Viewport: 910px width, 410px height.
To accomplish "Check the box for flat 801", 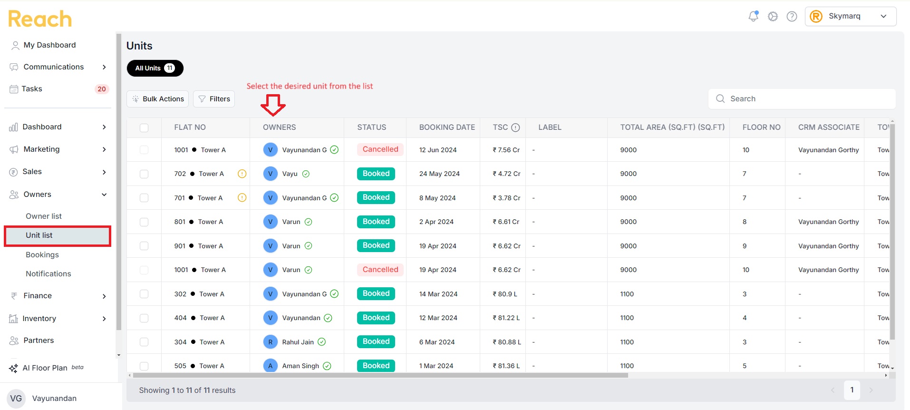I will pos(144,222).
